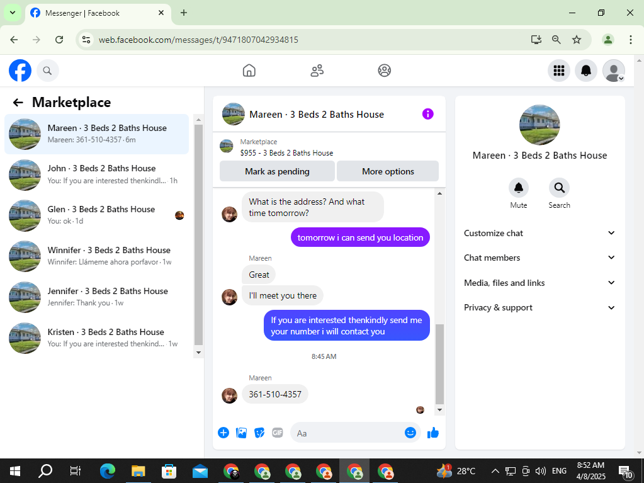The height and width of the screenshot is (483, 644).
Task: Open a new browser tab
Action: point(184,13)
